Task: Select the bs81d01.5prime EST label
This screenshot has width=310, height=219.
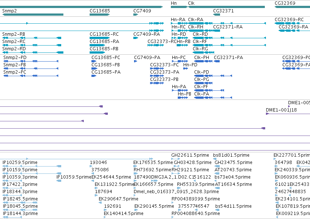Action: tap(231, 155)
